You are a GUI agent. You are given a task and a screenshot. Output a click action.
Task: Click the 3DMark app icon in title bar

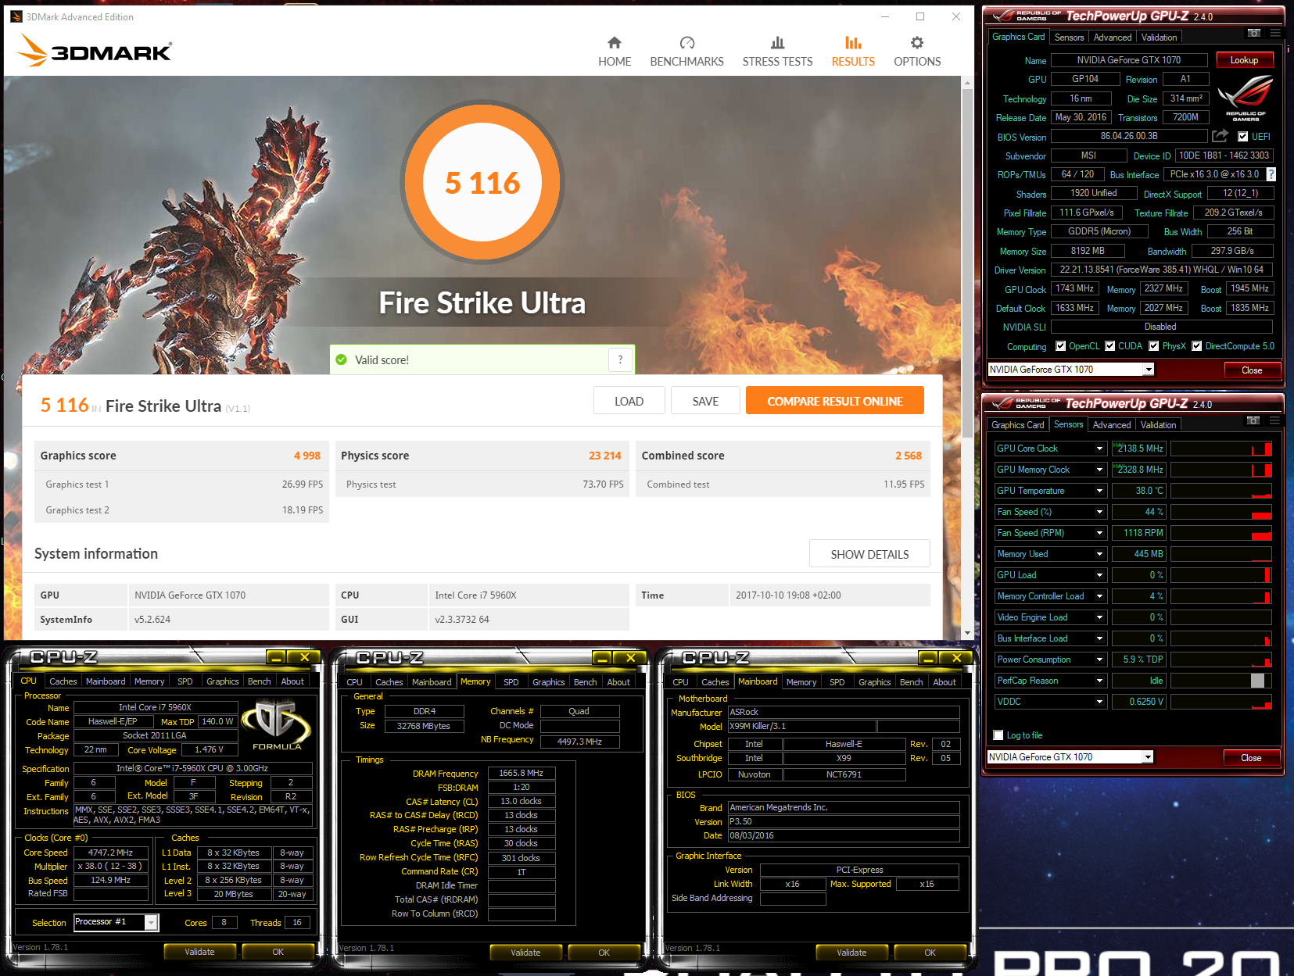coord(16,16)
